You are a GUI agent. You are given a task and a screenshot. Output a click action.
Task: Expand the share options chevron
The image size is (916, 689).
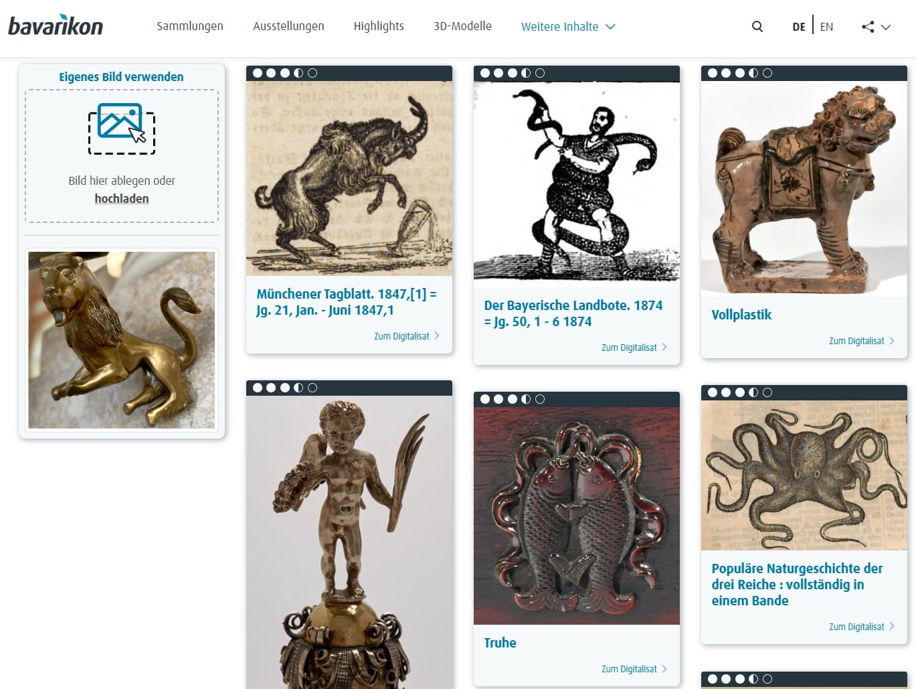[886, 27]
